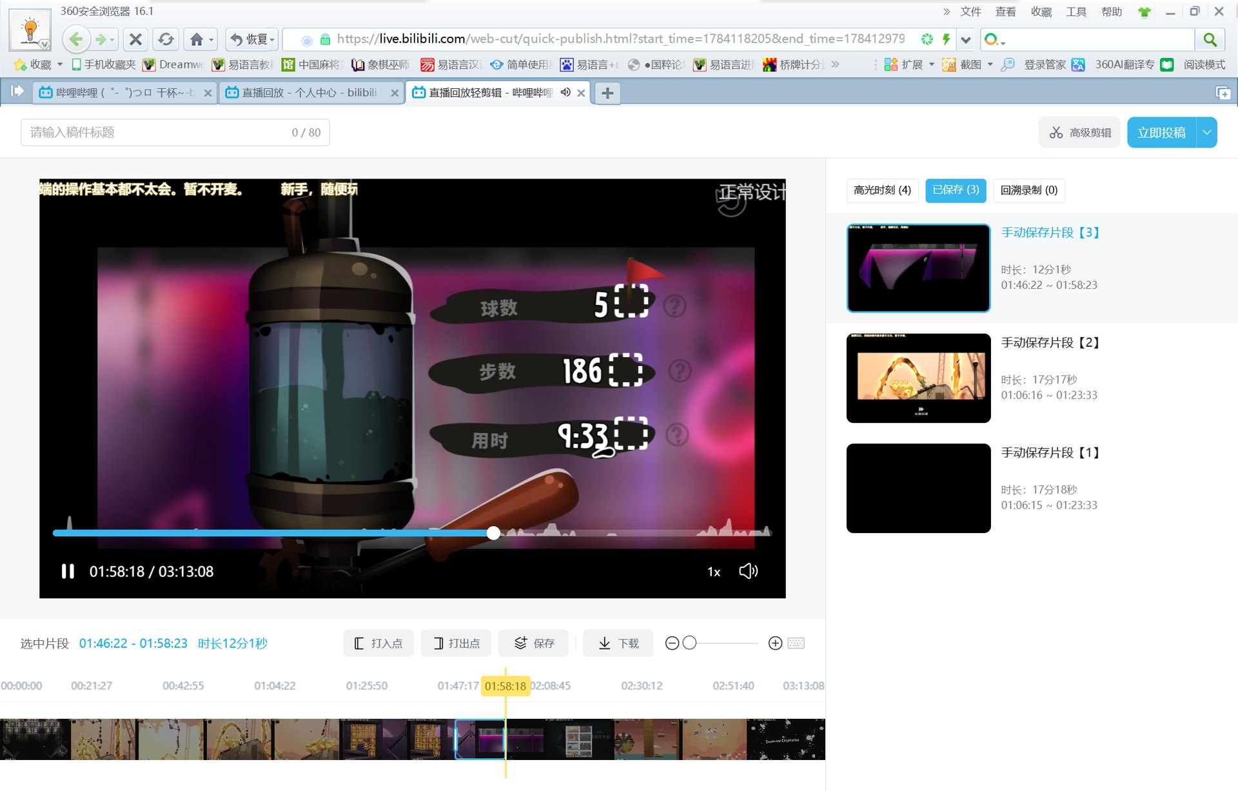Viewport: 1238px width, 791px height.
Task: Zoom in the timeline with plus icon
Action: click(775, 643)
